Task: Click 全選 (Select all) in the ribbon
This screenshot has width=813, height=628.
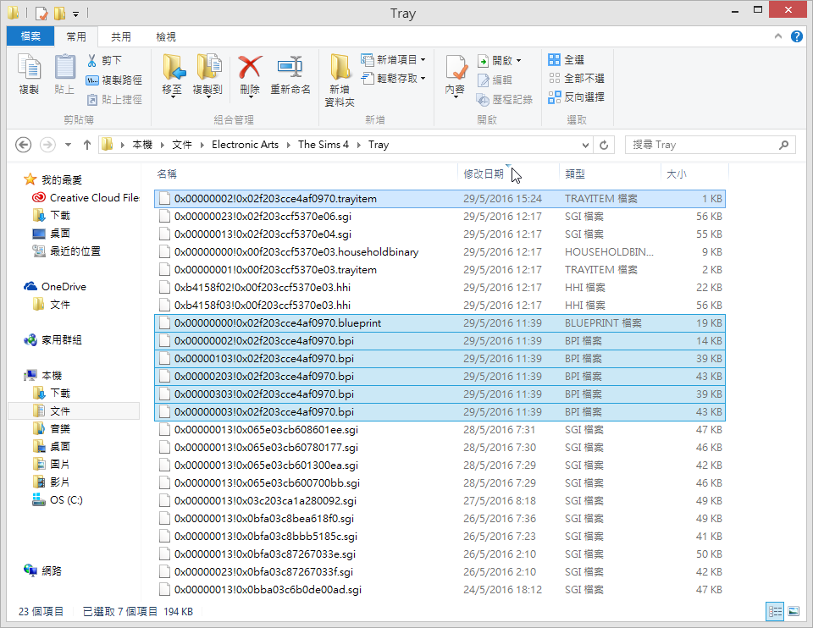Action: 567,59
